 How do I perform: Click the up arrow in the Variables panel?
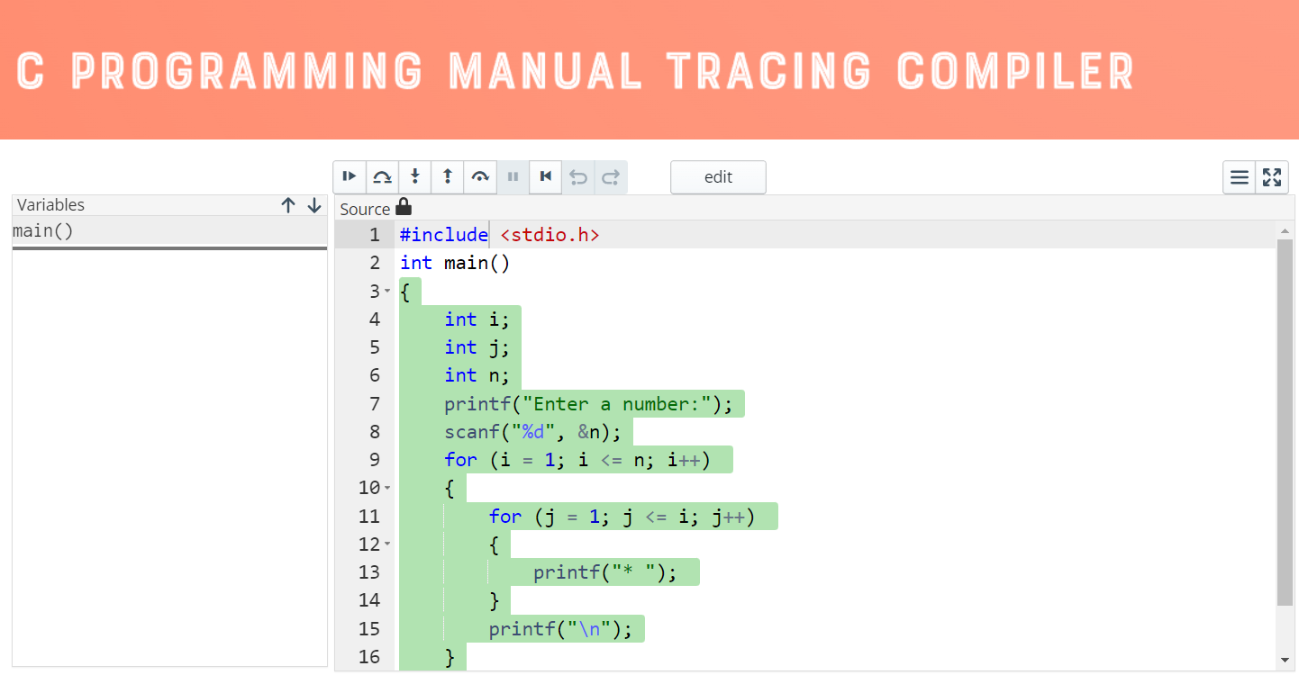(x=287, y=204)
